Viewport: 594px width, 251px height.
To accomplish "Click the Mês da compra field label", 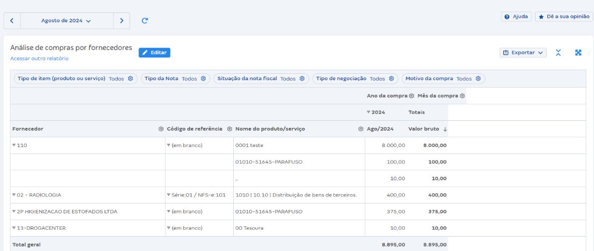I will [438, 96].
